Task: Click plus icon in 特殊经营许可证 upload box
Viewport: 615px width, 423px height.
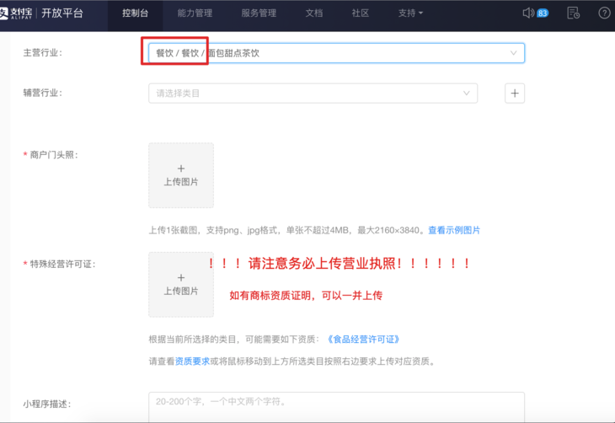Action: (181, 277)
